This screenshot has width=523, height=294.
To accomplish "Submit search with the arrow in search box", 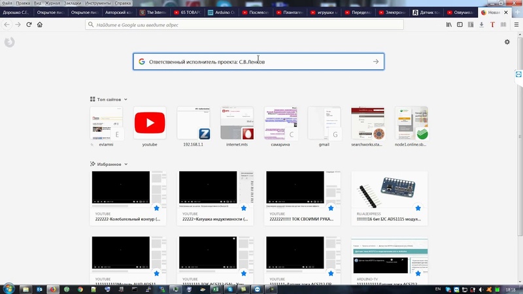I will tap(375, 61).
